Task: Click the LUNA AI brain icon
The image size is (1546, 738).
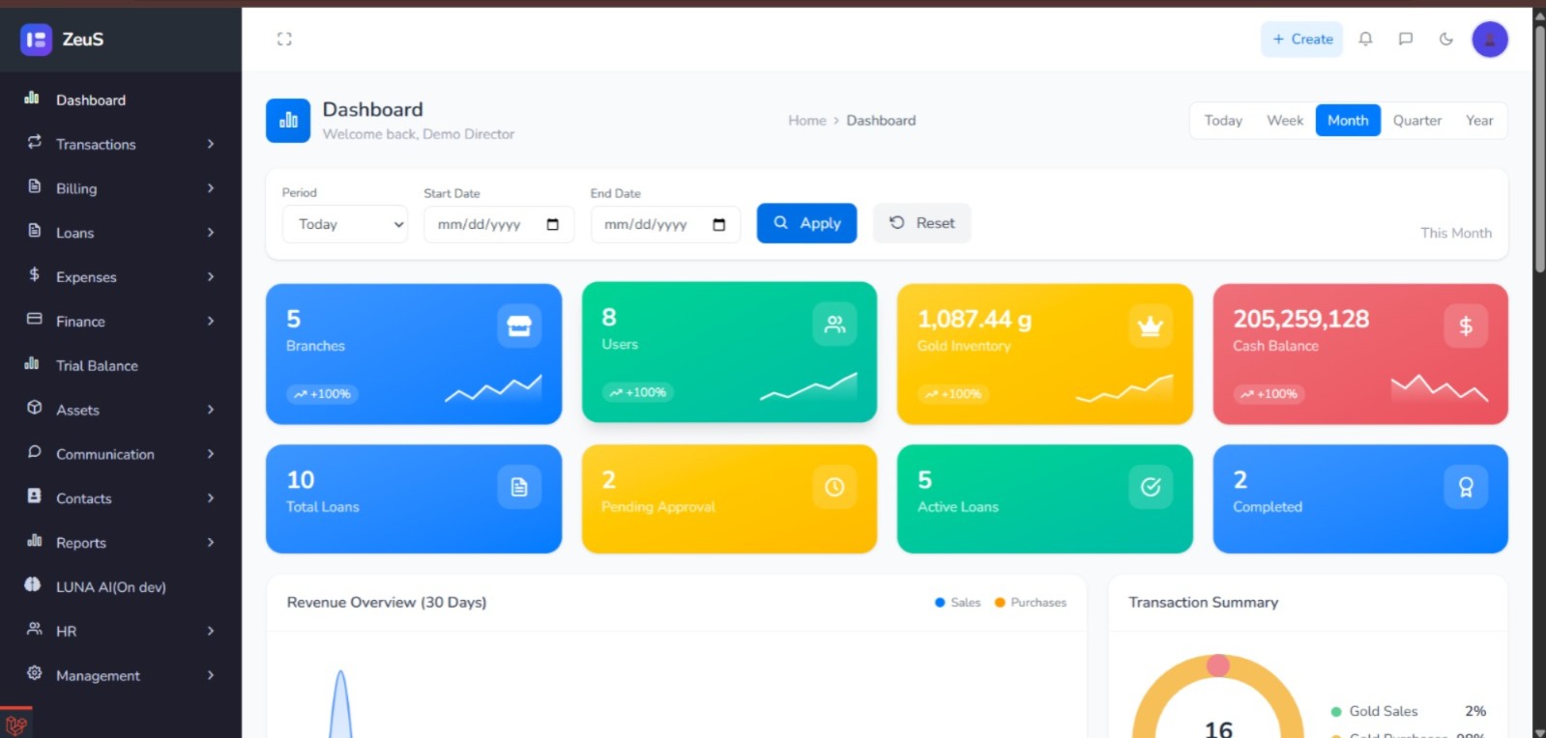Action: click(x=33, y=584)
